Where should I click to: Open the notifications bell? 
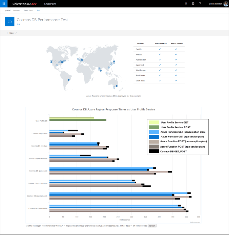(186, 4)
